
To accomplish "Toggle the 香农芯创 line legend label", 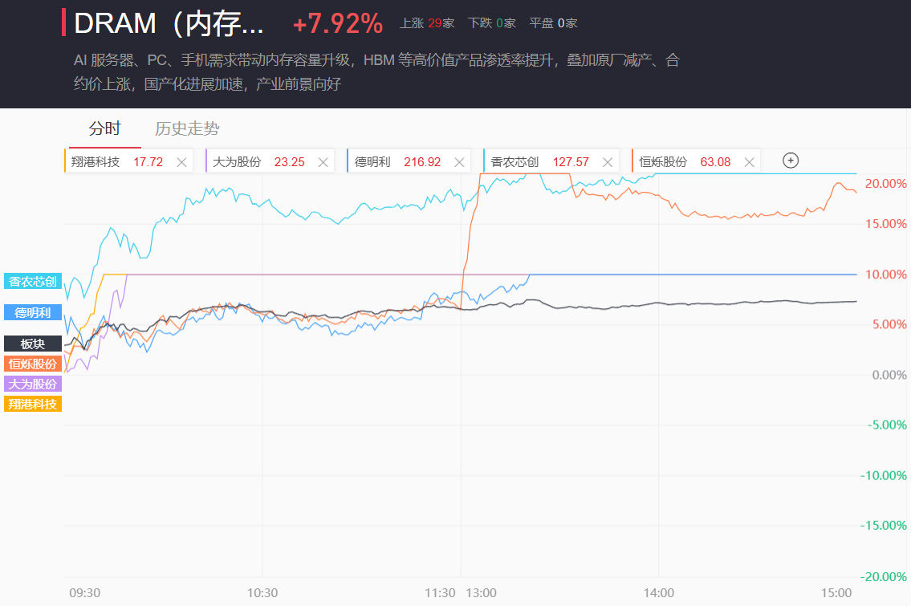I will point(33,282).
